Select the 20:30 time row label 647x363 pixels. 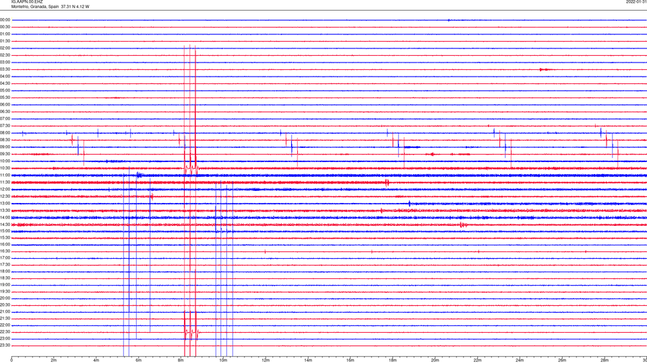pyautogui.click(x=5, y=305)
